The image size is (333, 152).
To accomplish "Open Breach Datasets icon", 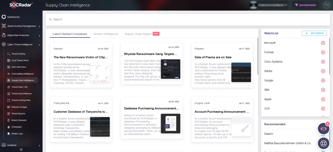I will 9,120.
